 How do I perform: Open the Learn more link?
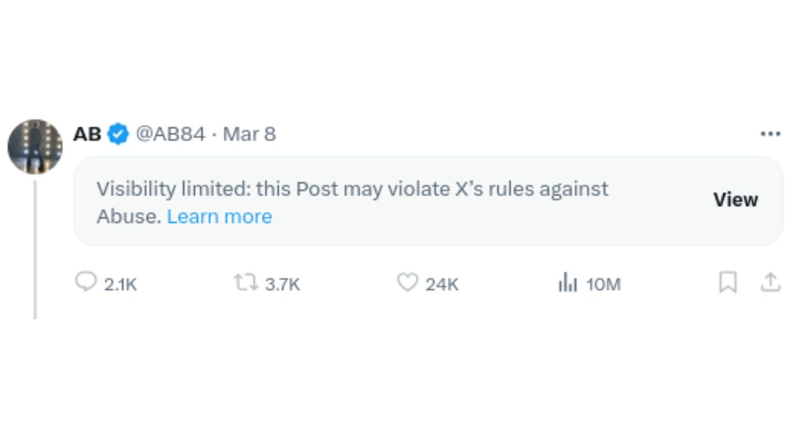(x=220, y=217)
